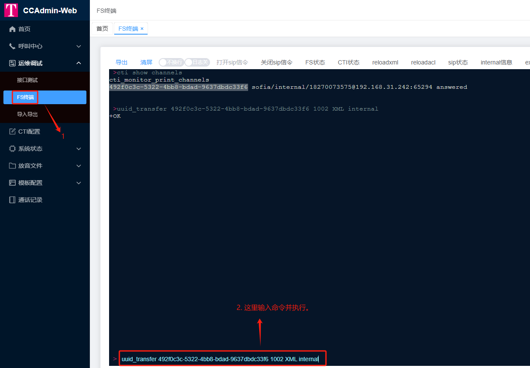530x368 pixels.
Task: Click the 清屏 clear screen button
Action: 146,62
